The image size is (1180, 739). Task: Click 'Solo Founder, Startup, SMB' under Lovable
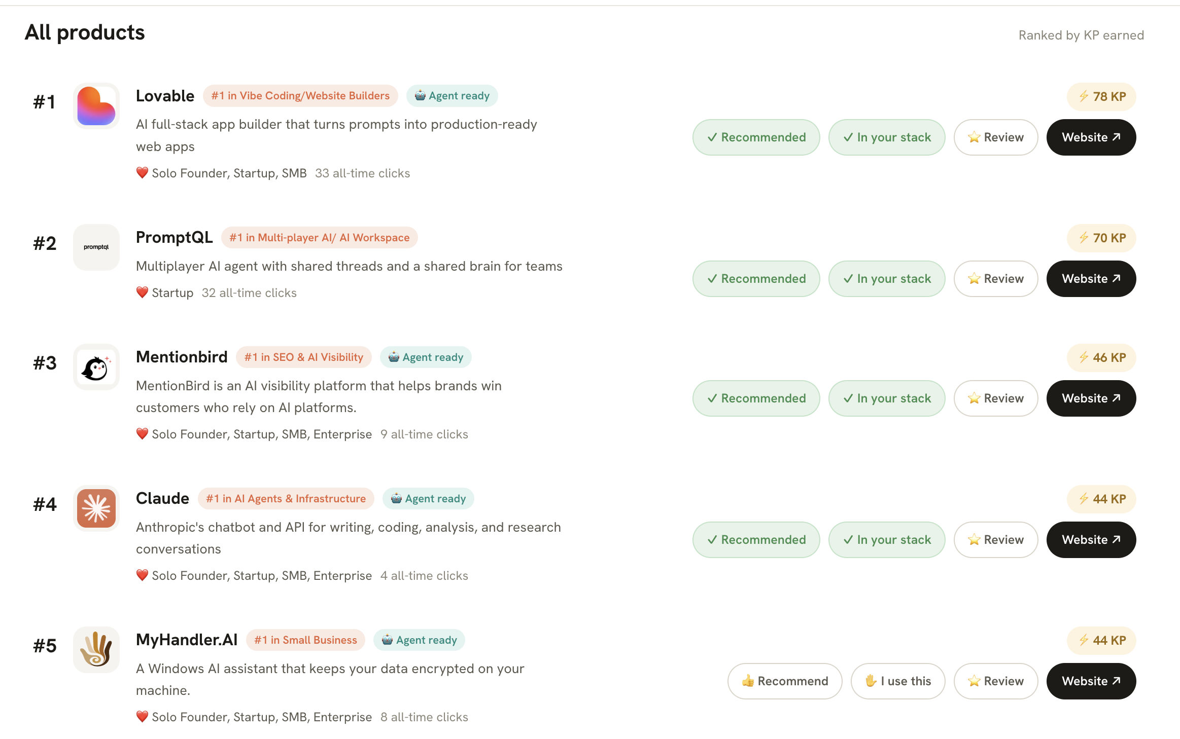tap(229, 173)
